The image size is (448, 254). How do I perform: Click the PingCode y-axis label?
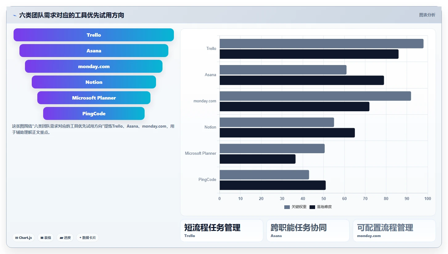tap(207, 180)
